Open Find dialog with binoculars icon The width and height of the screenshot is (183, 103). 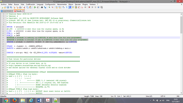point(42,7)
